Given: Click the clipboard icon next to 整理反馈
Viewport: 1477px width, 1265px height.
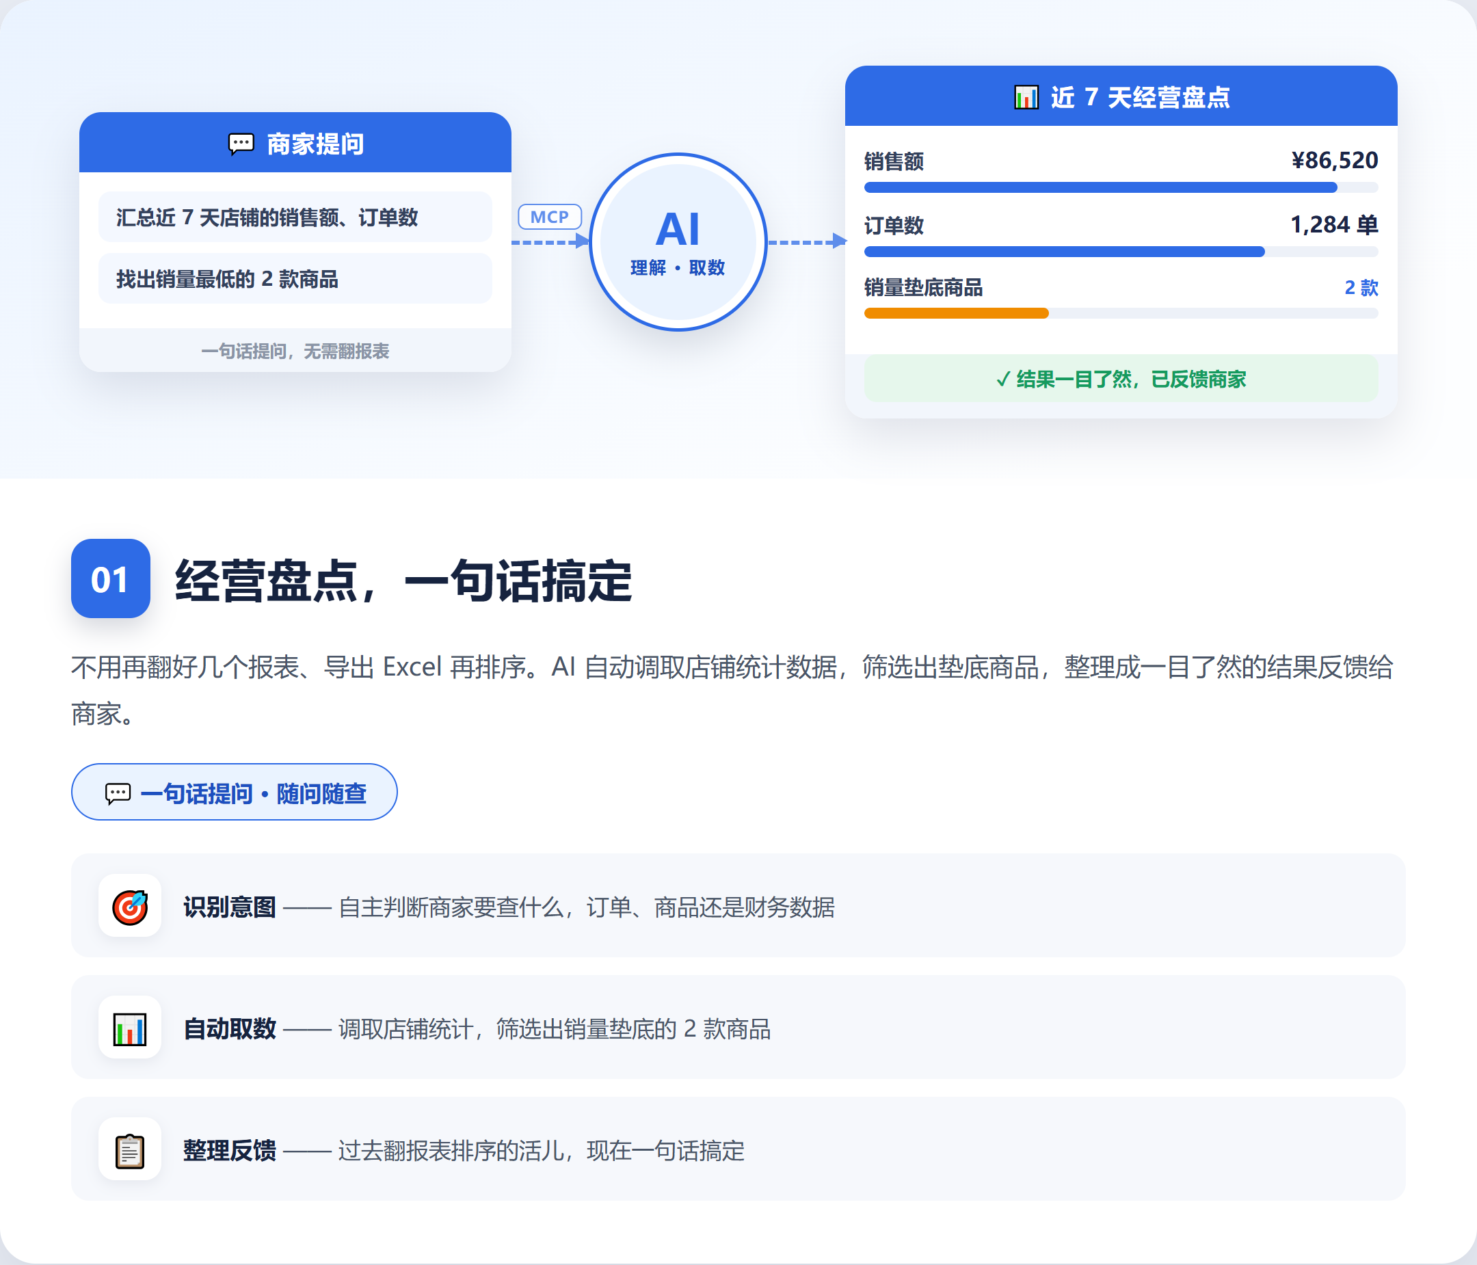Looking at the screenshot, I should (x=130, y=1150).
